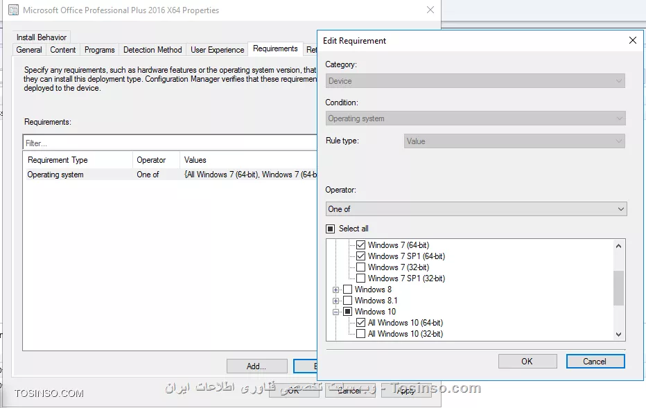
Task: Toggle the Select all checkbox
Action: [331, 229]
